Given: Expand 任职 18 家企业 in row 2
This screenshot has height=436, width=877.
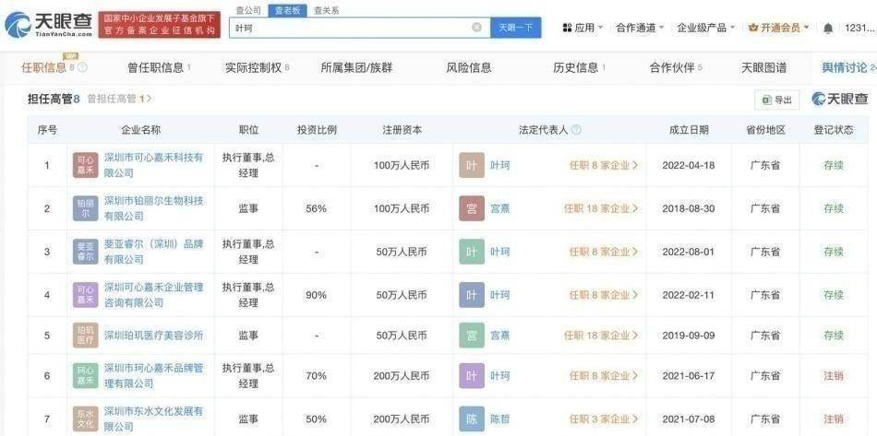Looking at the screenshot, I should pos(601,208).
